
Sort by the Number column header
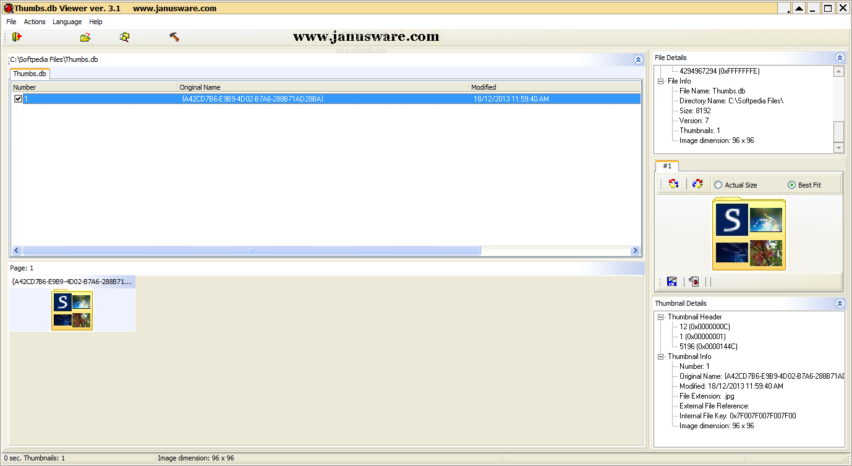94,87
